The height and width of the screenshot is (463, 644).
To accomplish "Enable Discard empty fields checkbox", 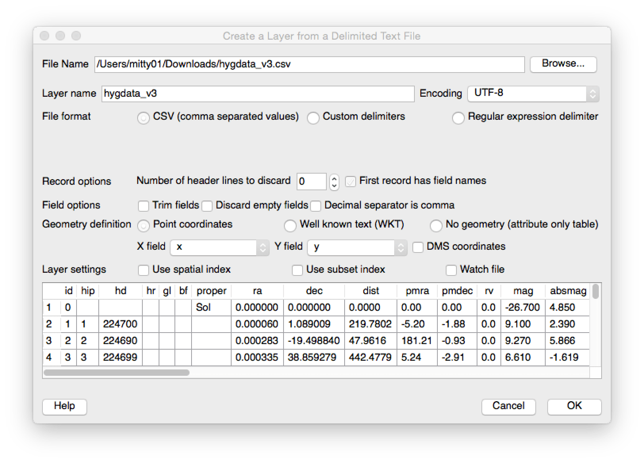I will coord(207,206).
